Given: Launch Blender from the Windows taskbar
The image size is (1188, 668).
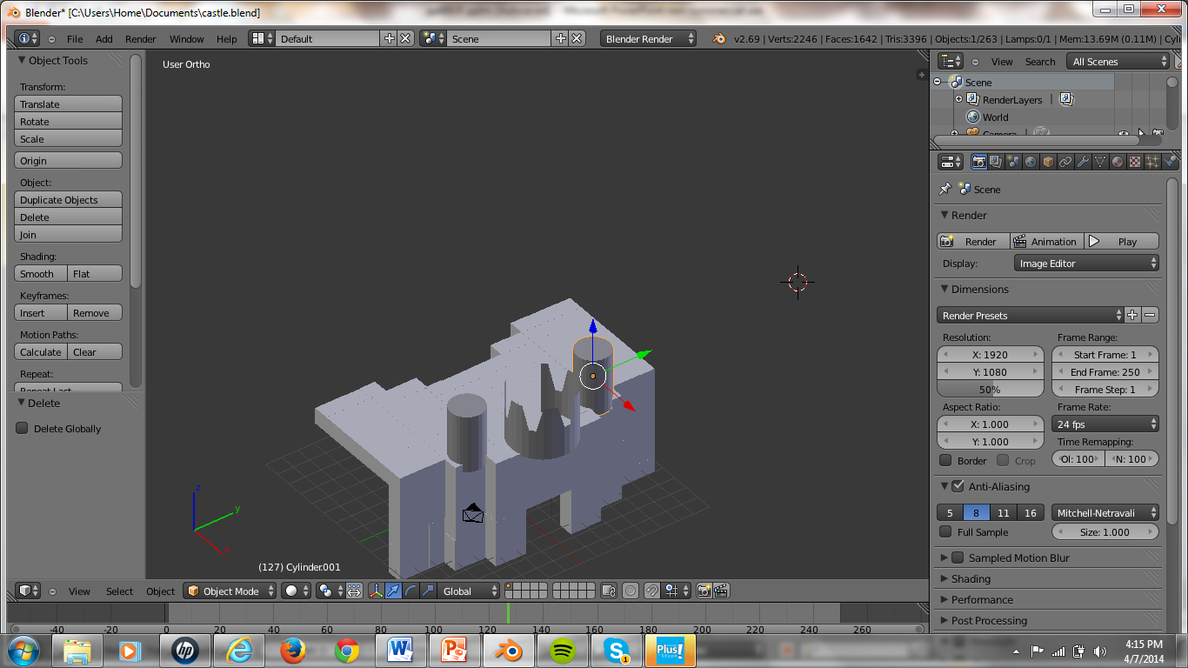Looking at the screenshot, I should [509, 650].
